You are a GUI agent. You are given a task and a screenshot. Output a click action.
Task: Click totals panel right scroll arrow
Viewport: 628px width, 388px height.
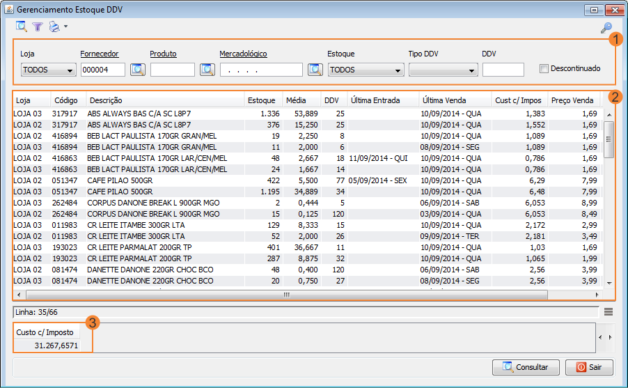tap(610, 337)
